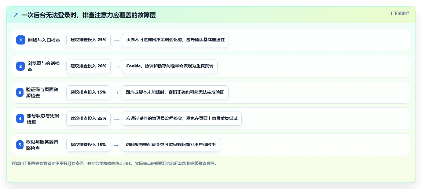
Task: Select the 网络与入口检查 label
Action: [x=44, y=40]
